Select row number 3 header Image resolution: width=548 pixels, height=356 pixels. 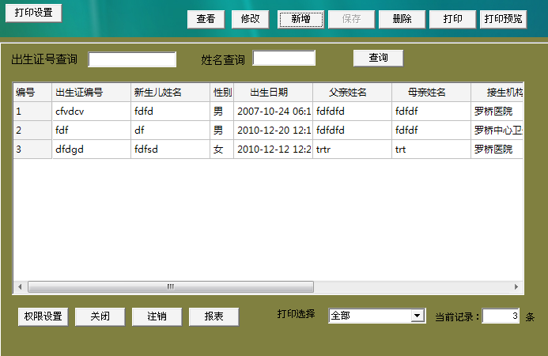tap(32, 150)
